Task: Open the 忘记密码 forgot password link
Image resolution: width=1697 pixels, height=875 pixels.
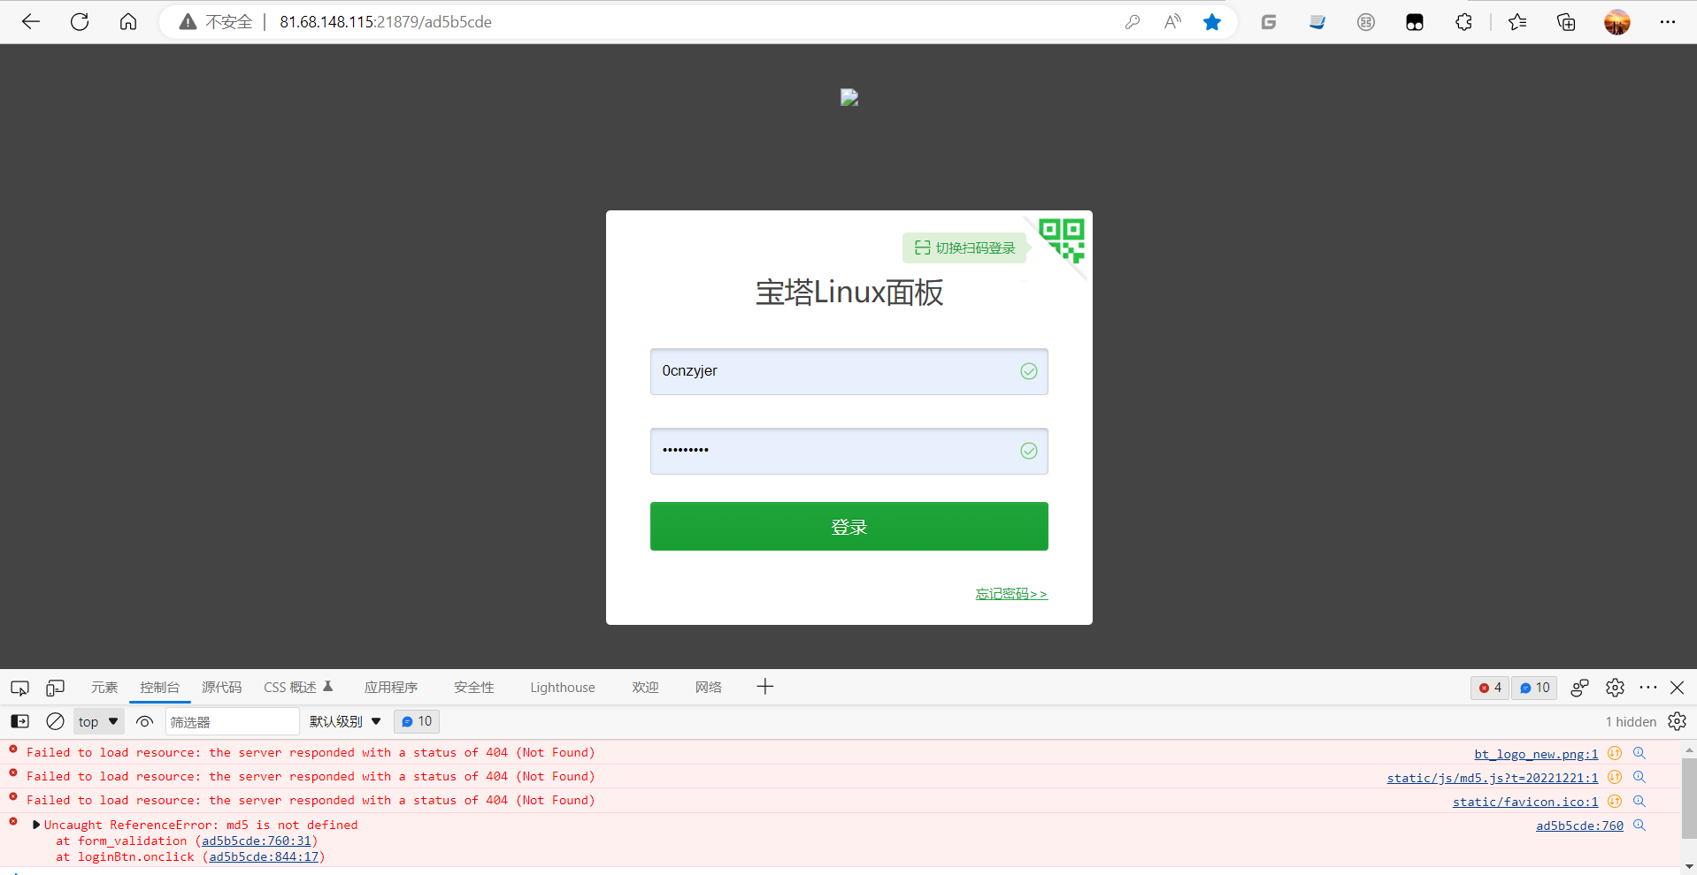Action: (1011, 594)
